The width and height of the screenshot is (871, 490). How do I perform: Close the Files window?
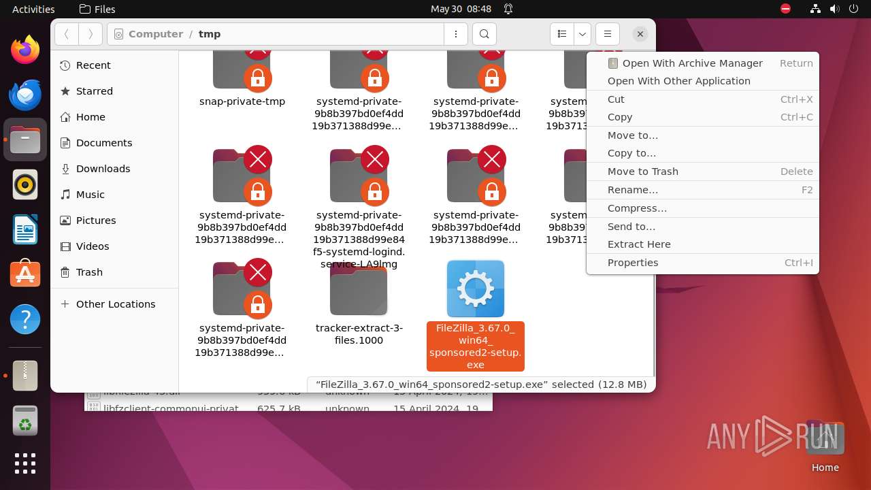pyautogui.click(x=640, y=33)
